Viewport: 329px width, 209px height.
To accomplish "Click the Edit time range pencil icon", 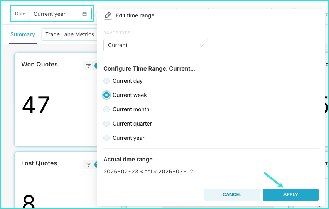I will (108, 15).
